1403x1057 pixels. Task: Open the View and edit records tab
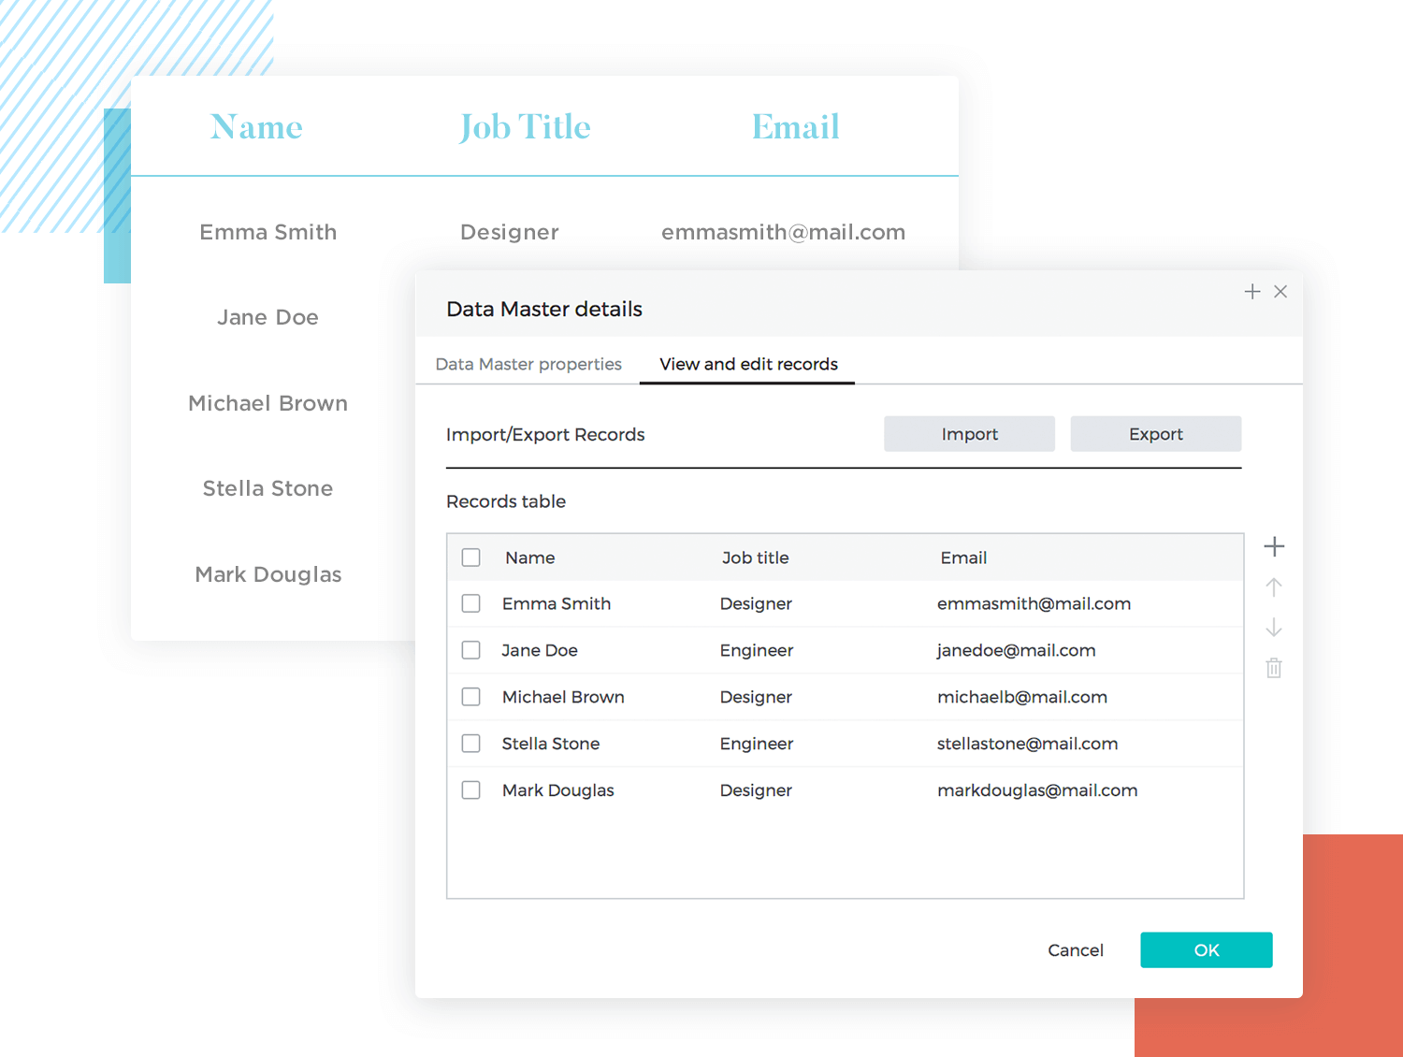(x=748, y=364)
